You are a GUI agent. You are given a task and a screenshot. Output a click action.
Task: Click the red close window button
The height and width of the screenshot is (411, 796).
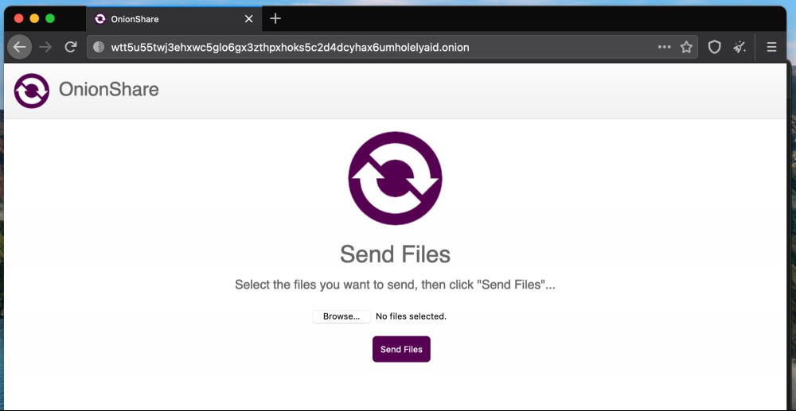click(19, 19)
